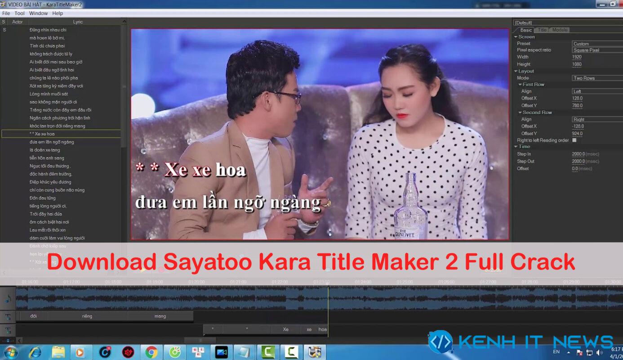Click the volume speaker tray icon

pos(599,352)
